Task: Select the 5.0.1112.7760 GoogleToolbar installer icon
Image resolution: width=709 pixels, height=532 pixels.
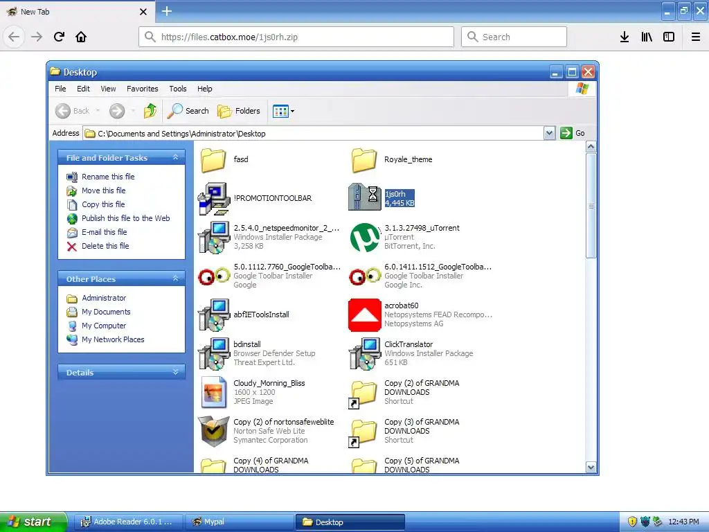Action: point(214,276)
